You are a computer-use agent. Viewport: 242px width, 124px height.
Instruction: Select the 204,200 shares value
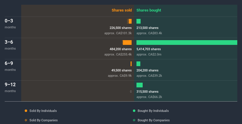pos(147,70)
